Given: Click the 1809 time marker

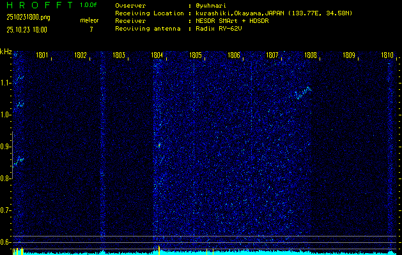Looking at the screenshot, I should pyautogui.click(x=349, y=55).
